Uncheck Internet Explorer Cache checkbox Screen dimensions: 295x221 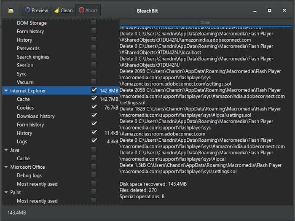(94, 98)
